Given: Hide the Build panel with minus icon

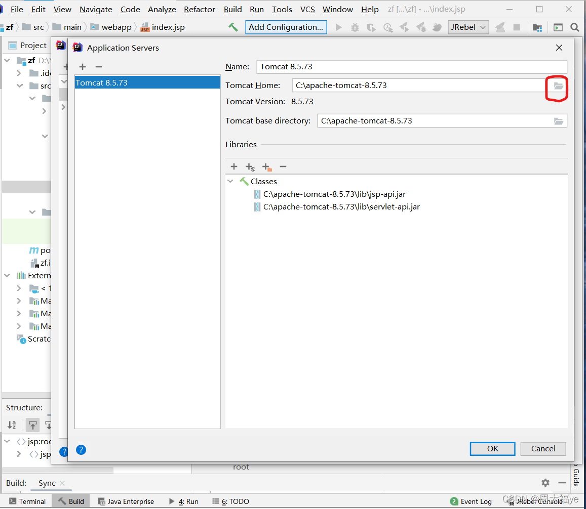Looking at the screenshot, I should 562,483.
